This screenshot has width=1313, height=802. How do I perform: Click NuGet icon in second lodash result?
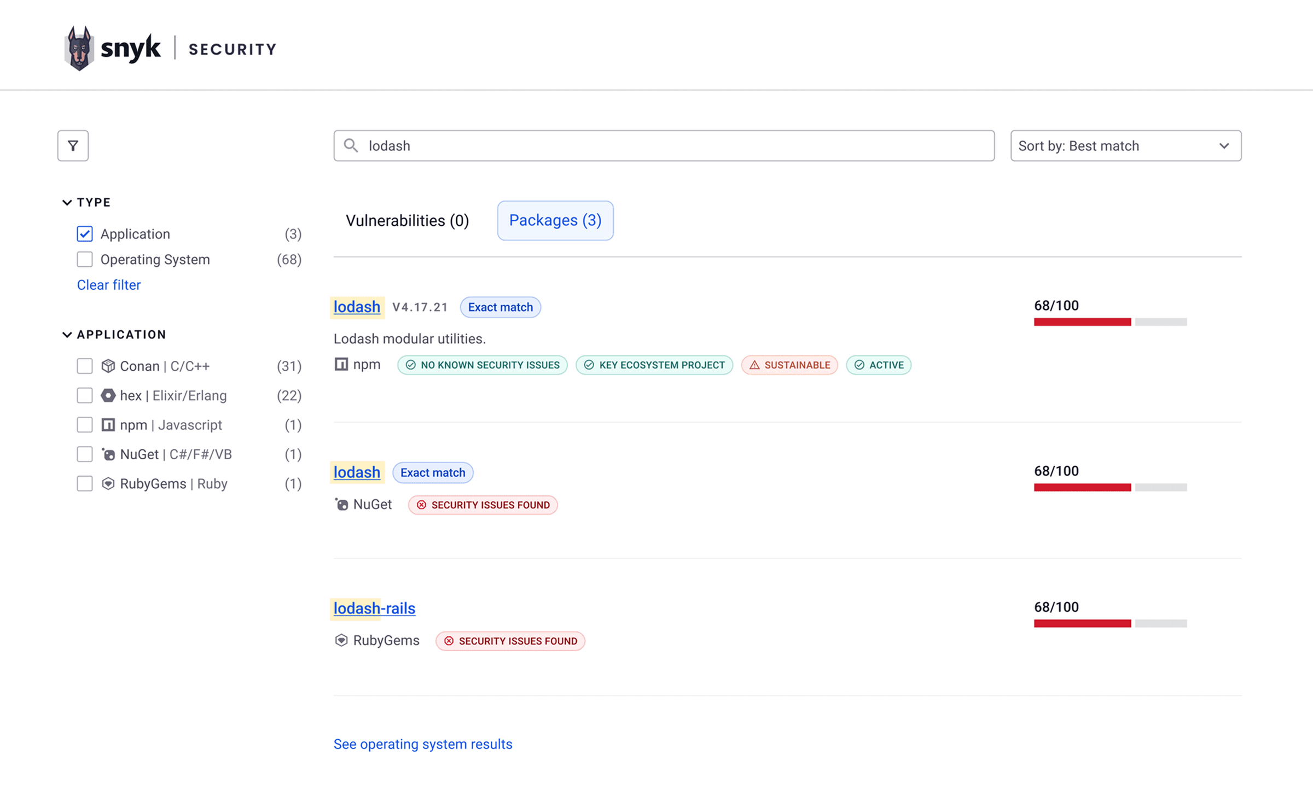(x=341, y=504)
